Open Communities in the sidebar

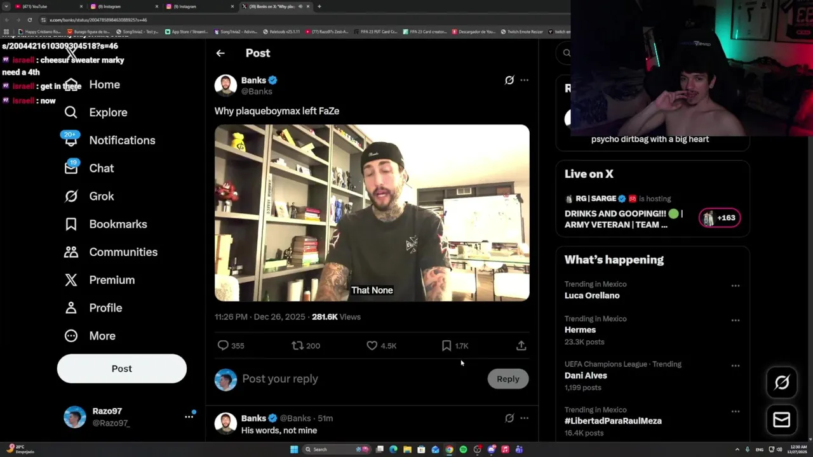point(111,252)
